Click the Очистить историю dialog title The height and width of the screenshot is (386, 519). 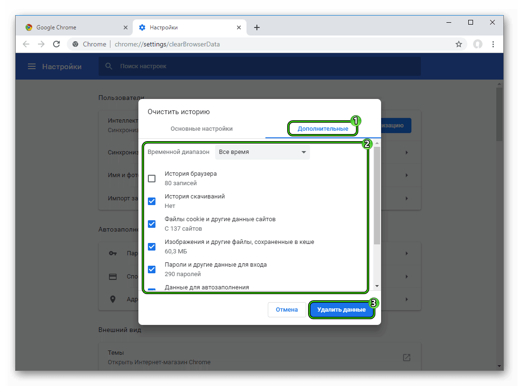[x=179, y=112]
